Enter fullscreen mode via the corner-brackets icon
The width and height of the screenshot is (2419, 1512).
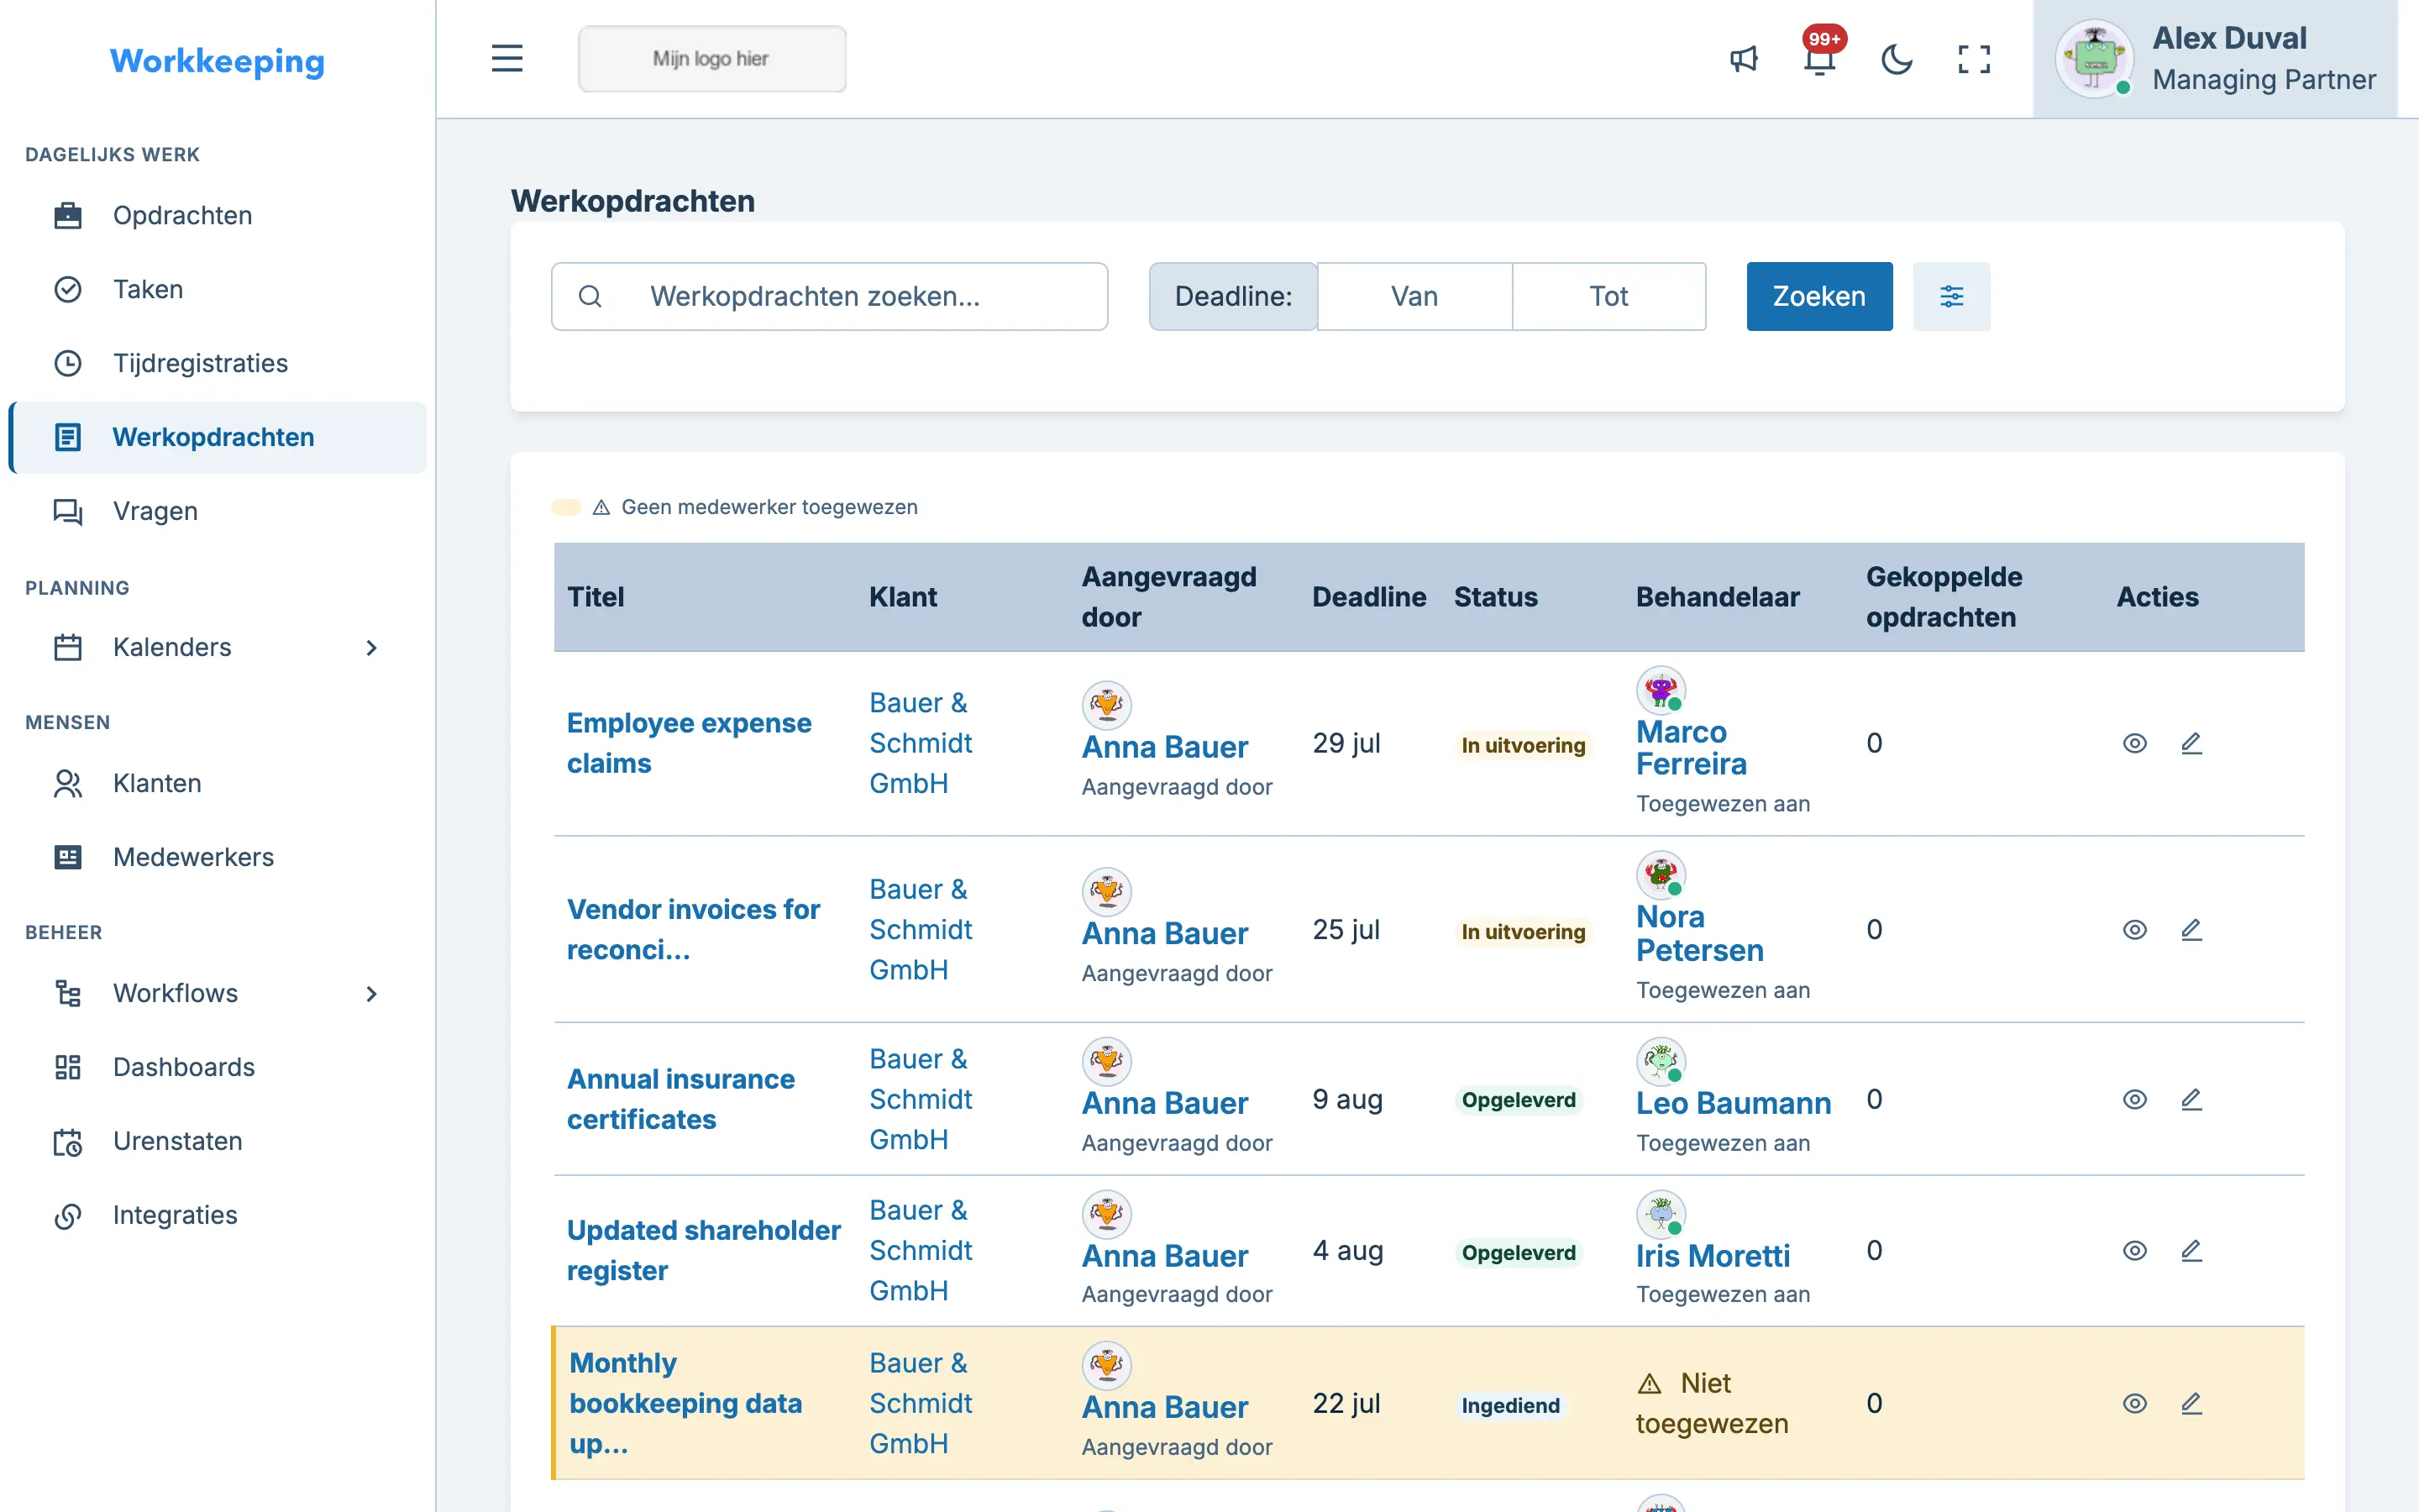pyautogui.click(x=1973, y=59)
